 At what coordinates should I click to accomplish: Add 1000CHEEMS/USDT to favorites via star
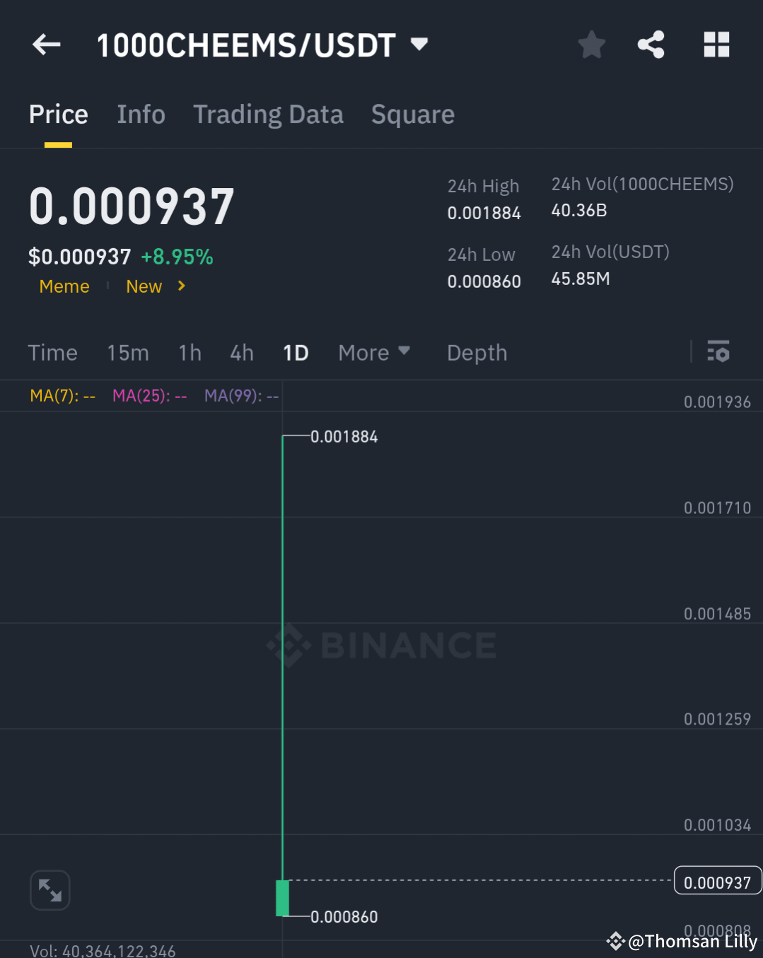coord(591,45)
